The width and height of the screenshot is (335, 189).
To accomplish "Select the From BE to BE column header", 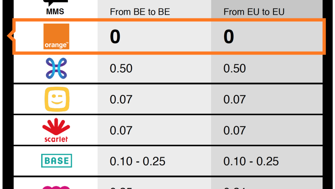I will tap(140, 12).
